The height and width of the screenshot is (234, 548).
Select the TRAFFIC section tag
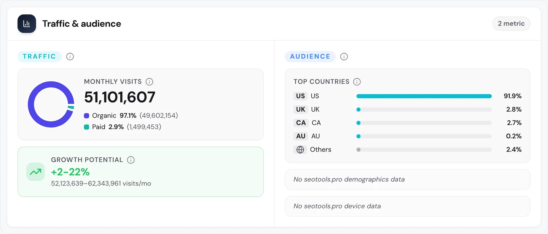(40, 57)
